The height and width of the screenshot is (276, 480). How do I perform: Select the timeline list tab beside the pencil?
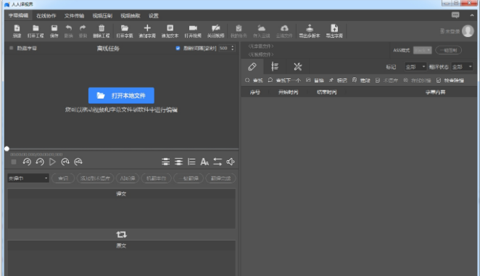pos(275,67)
